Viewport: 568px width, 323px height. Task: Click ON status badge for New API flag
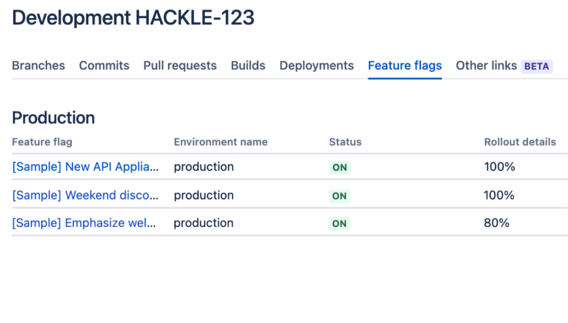(339, 168)
